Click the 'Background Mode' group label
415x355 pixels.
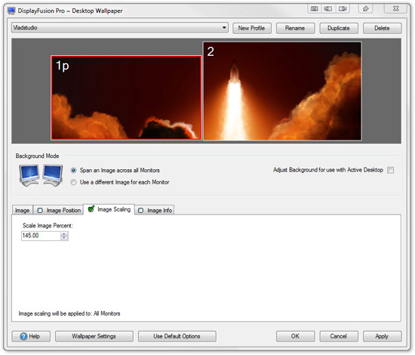coord(37,156)
